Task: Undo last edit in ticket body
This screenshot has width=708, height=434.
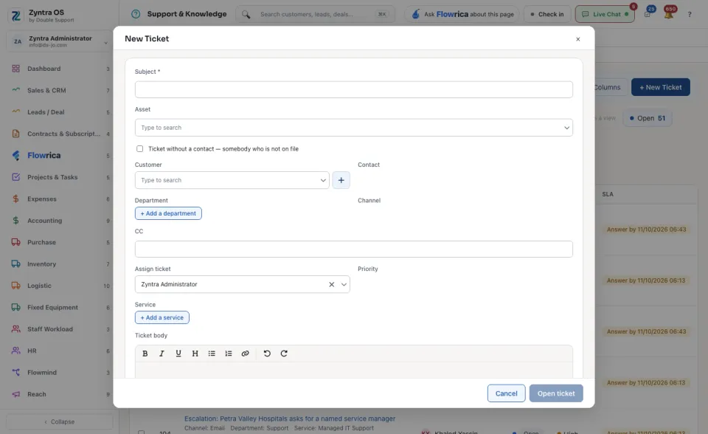Action: coord(267,354)
